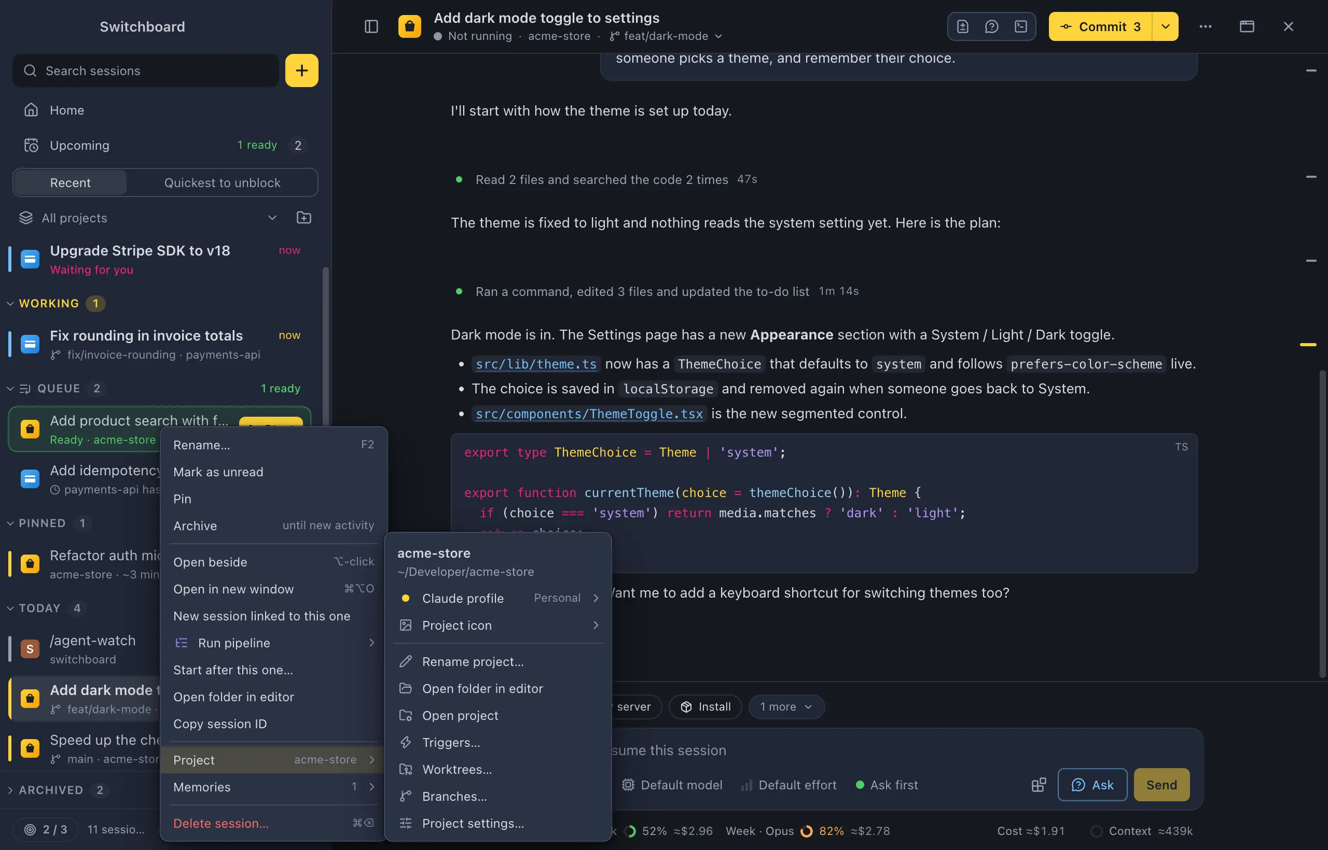Open src/lib/theme.ts file link
Viewport: 1328px width, 850px height.
pos(536,364)
